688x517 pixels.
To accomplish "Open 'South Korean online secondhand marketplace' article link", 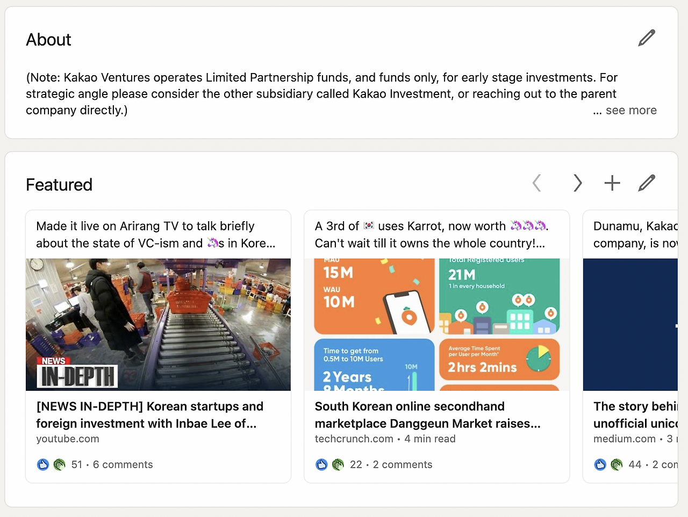I will click(427, 415).
